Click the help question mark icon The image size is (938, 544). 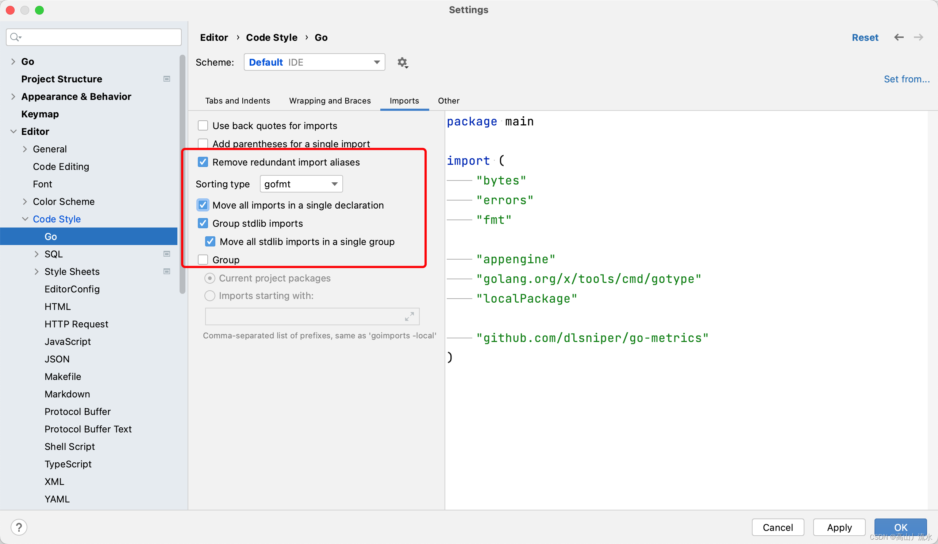click(19, 527)
